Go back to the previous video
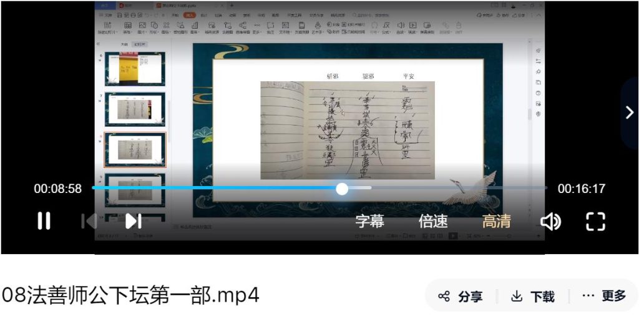The height and width of the screenshot is (336, 639). click(x=89, y=221)
